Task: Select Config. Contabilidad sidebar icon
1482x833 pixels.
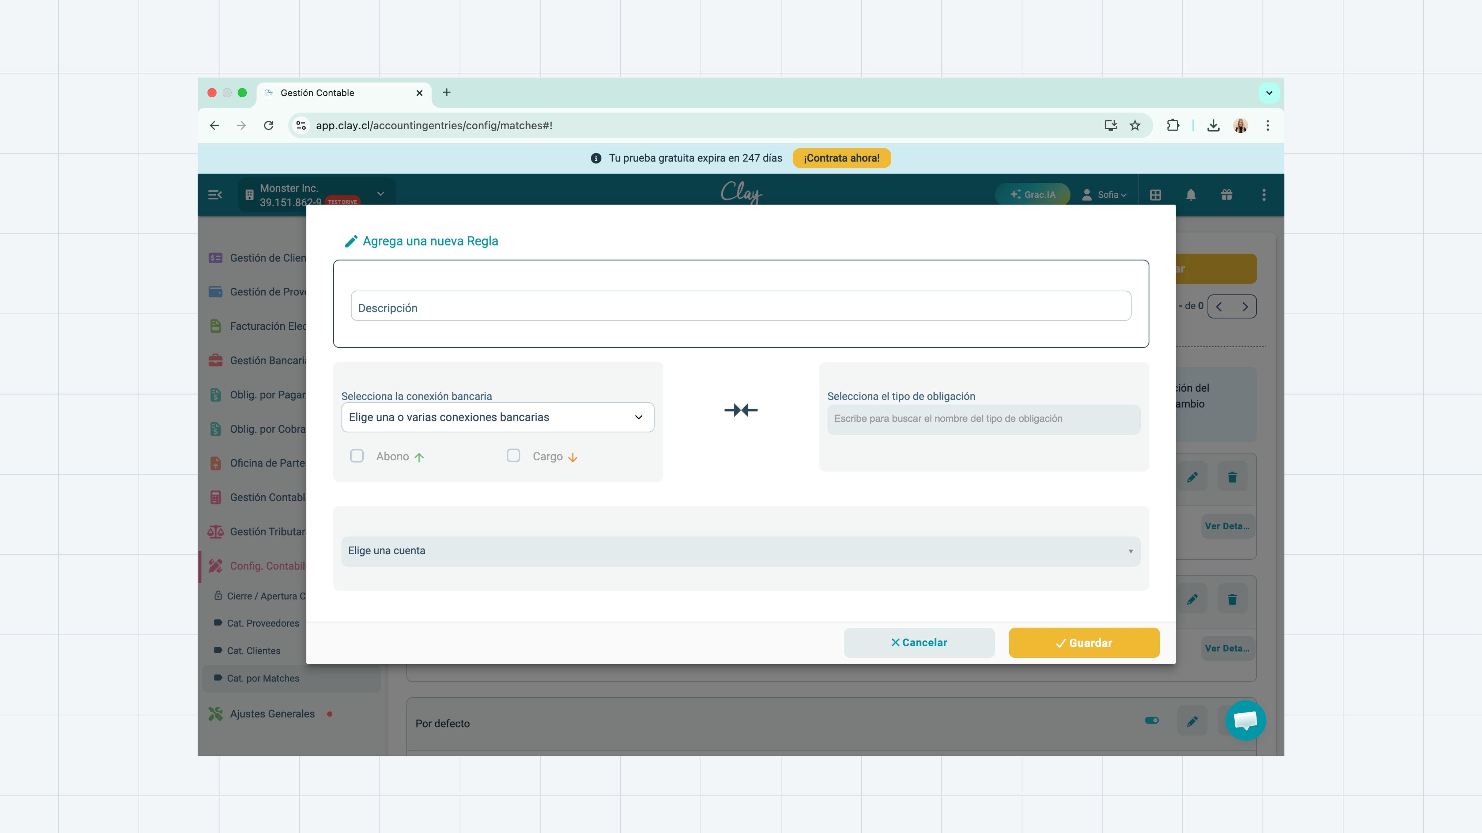Action: [215, 566]
